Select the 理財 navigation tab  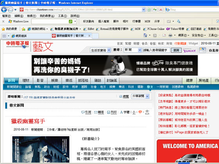point(26,80)
